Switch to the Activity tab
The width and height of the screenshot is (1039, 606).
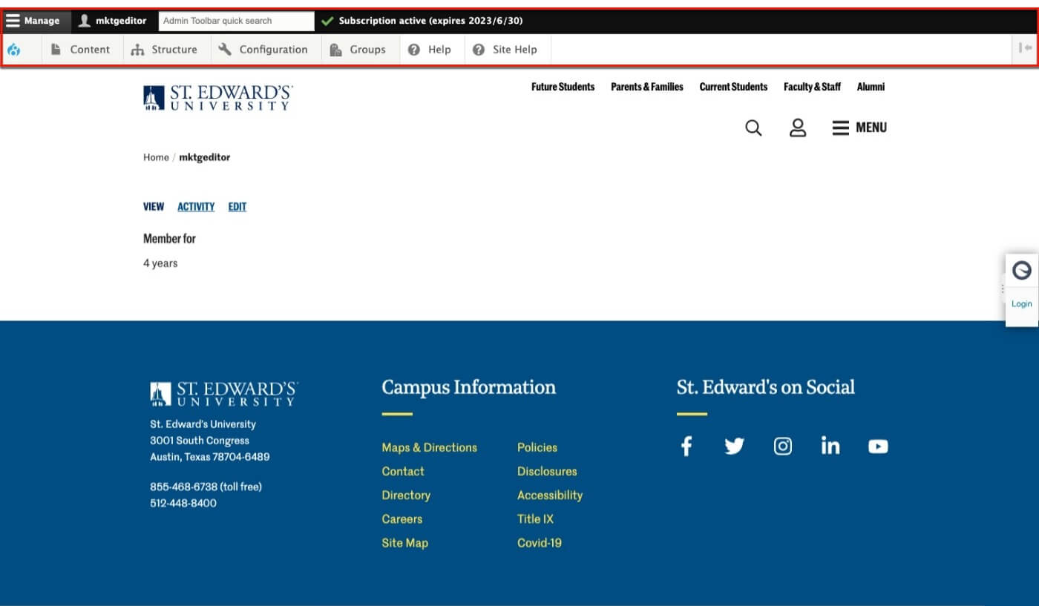click(x=196, y=207)
